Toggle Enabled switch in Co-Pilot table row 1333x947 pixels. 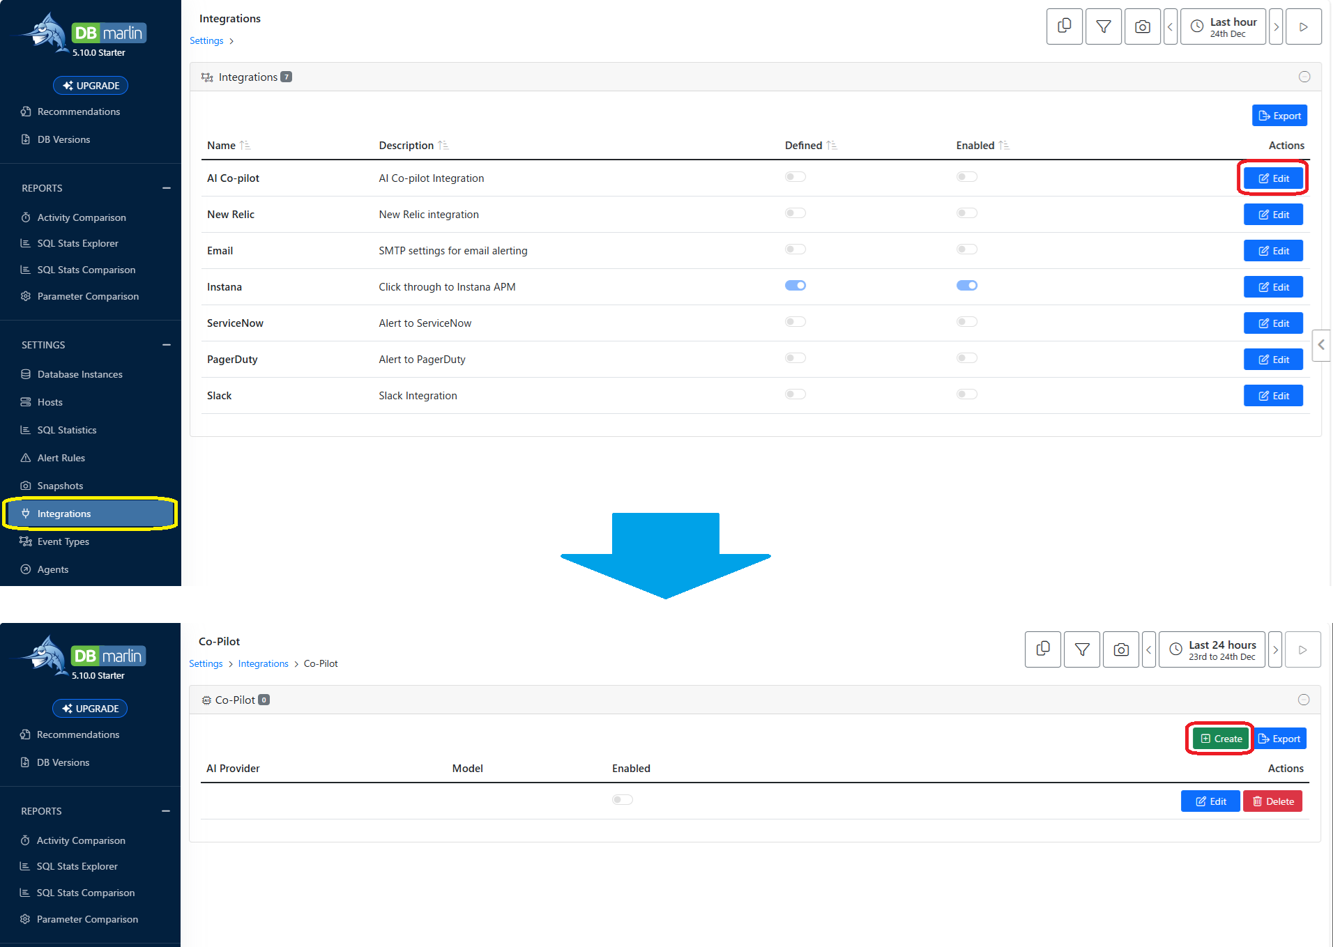tap(622, 800)
